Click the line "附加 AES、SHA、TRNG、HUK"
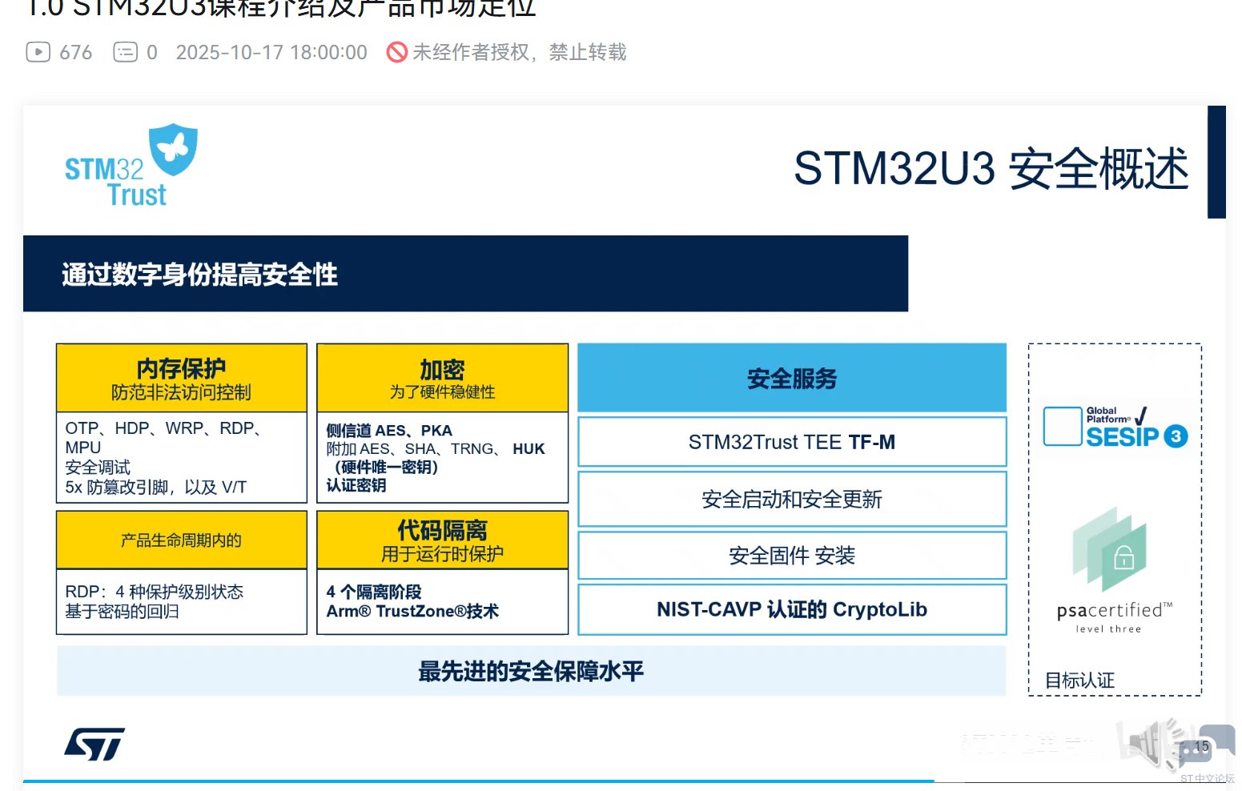Viewport: 1242px width, 791px height. tap(436, 449)
